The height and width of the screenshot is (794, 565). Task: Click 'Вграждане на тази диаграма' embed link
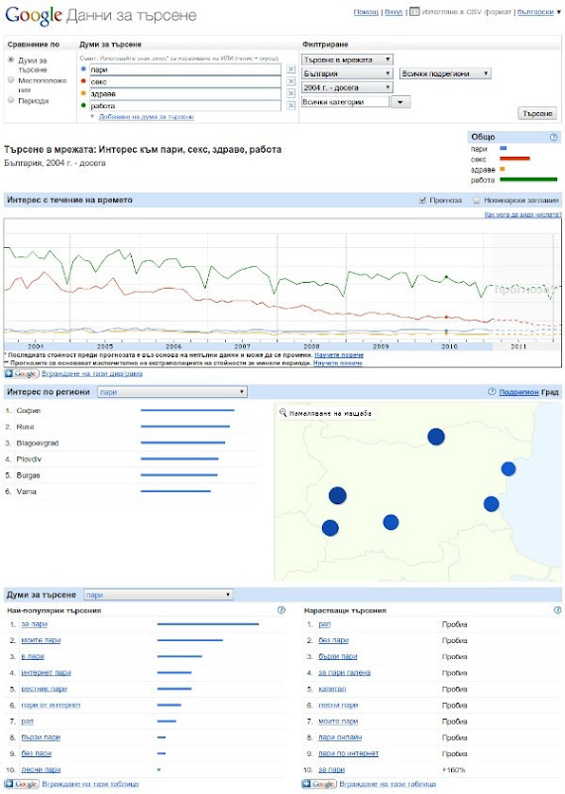(92, 374)
